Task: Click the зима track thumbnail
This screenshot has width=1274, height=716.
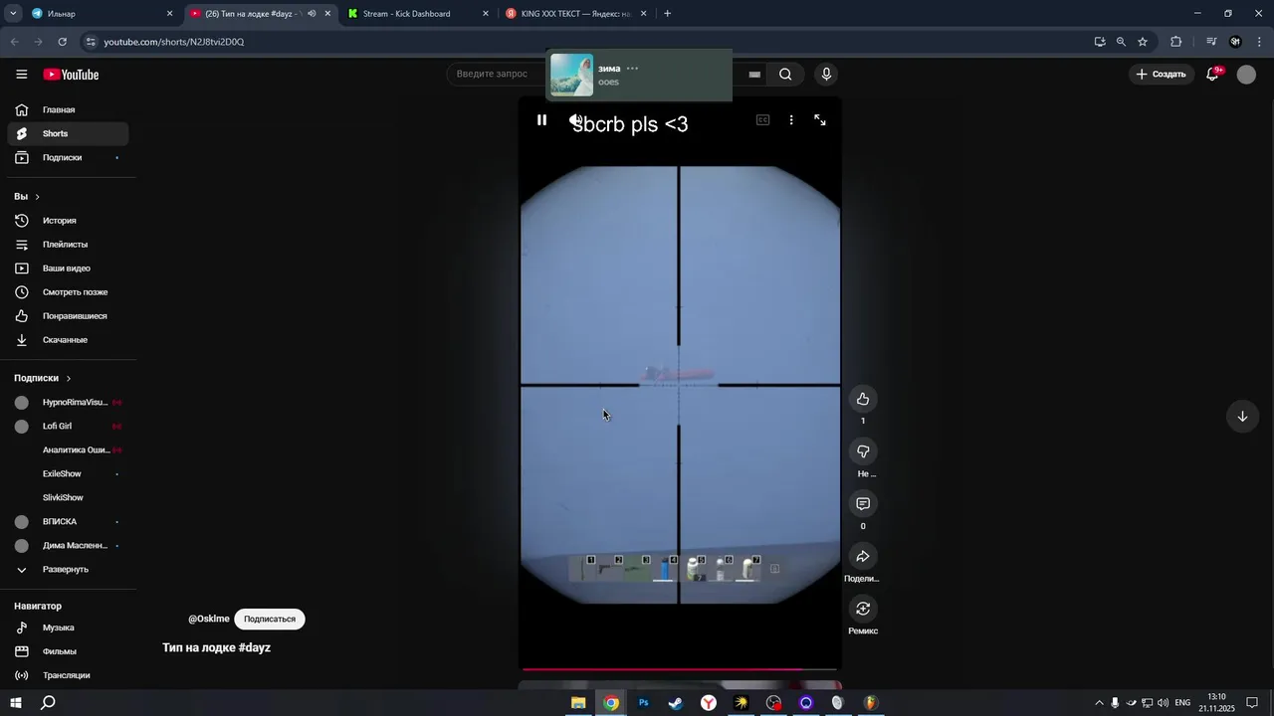Action: click(572, 76)
